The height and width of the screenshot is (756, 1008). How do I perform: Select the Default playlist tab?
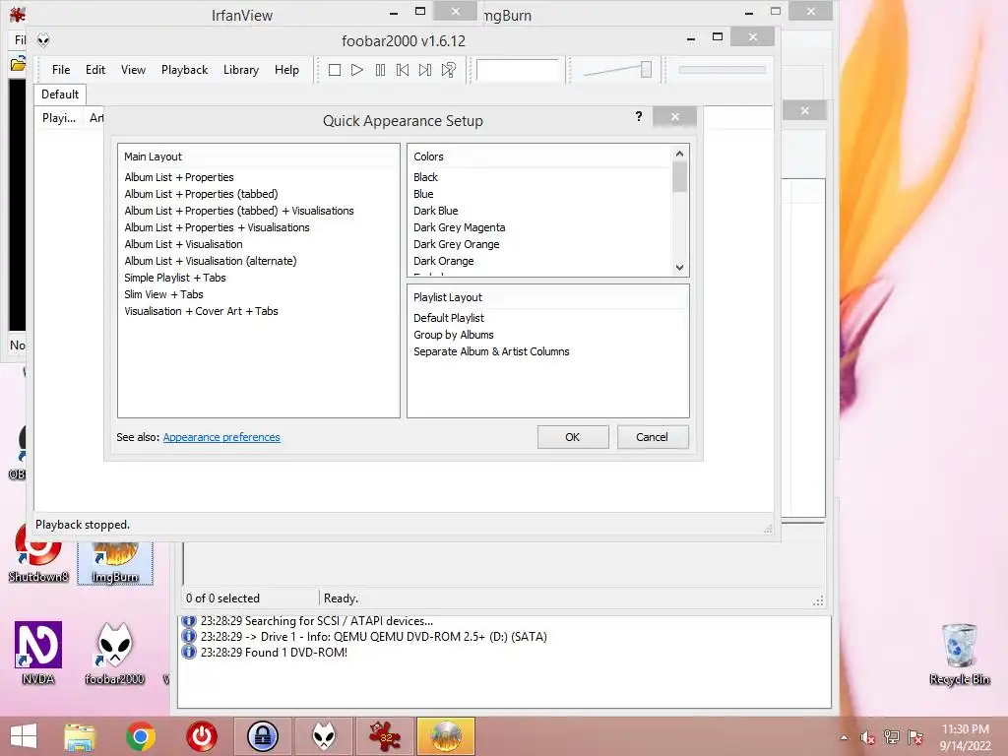pyautogui.click(x=60, y=94)
